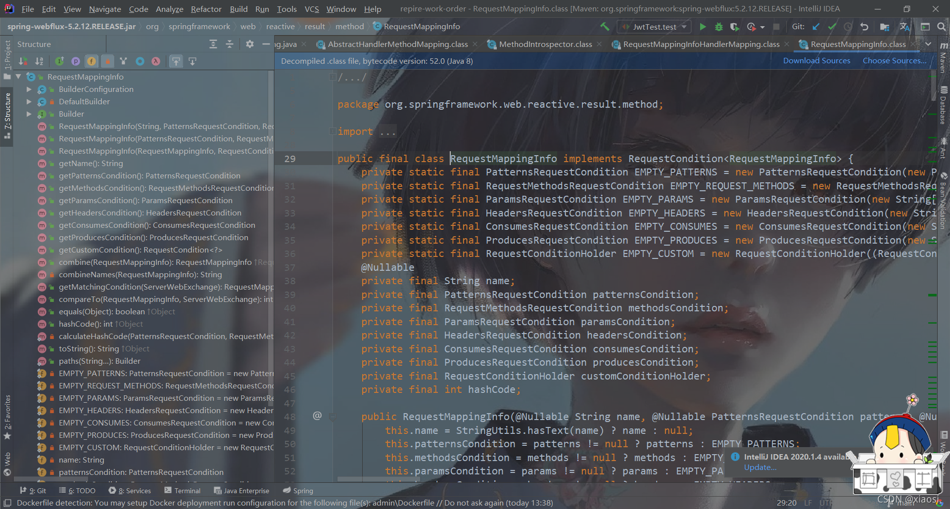Toggle Show Lambdas pink icon
Screen dimensions: 950x509
[156, 61]
